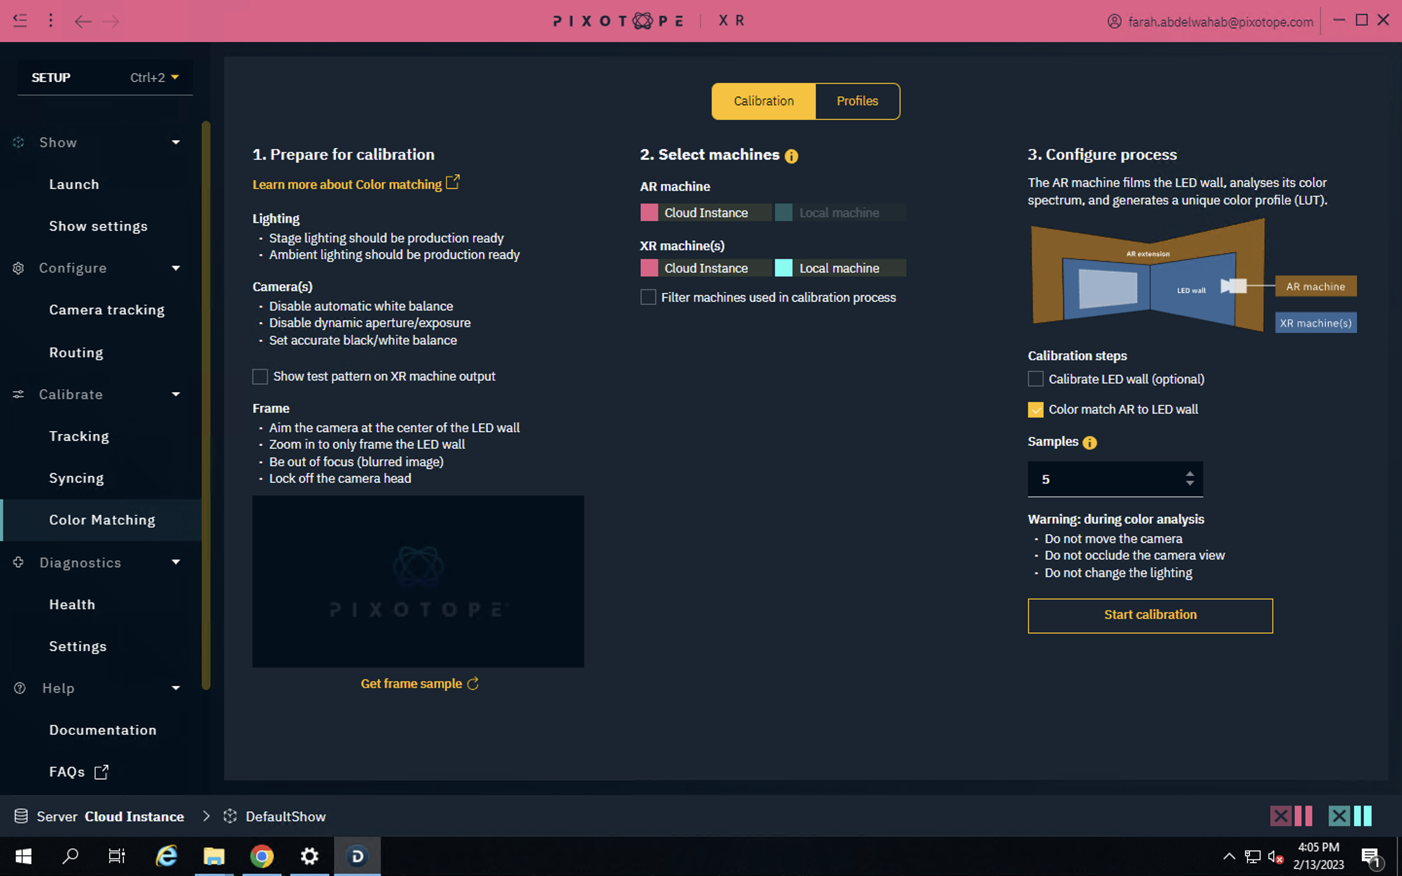This screenshot has width=1402, height=876.
Task: Click the chevron after Server Cloud Instance
Action: click(x=206, y=816)
